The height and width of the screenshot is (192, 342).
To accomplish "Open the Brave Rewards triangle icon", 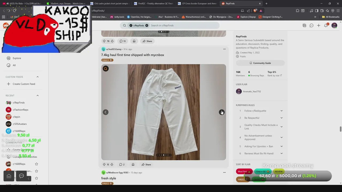I will pyautogui.click(x=261, y=11).
